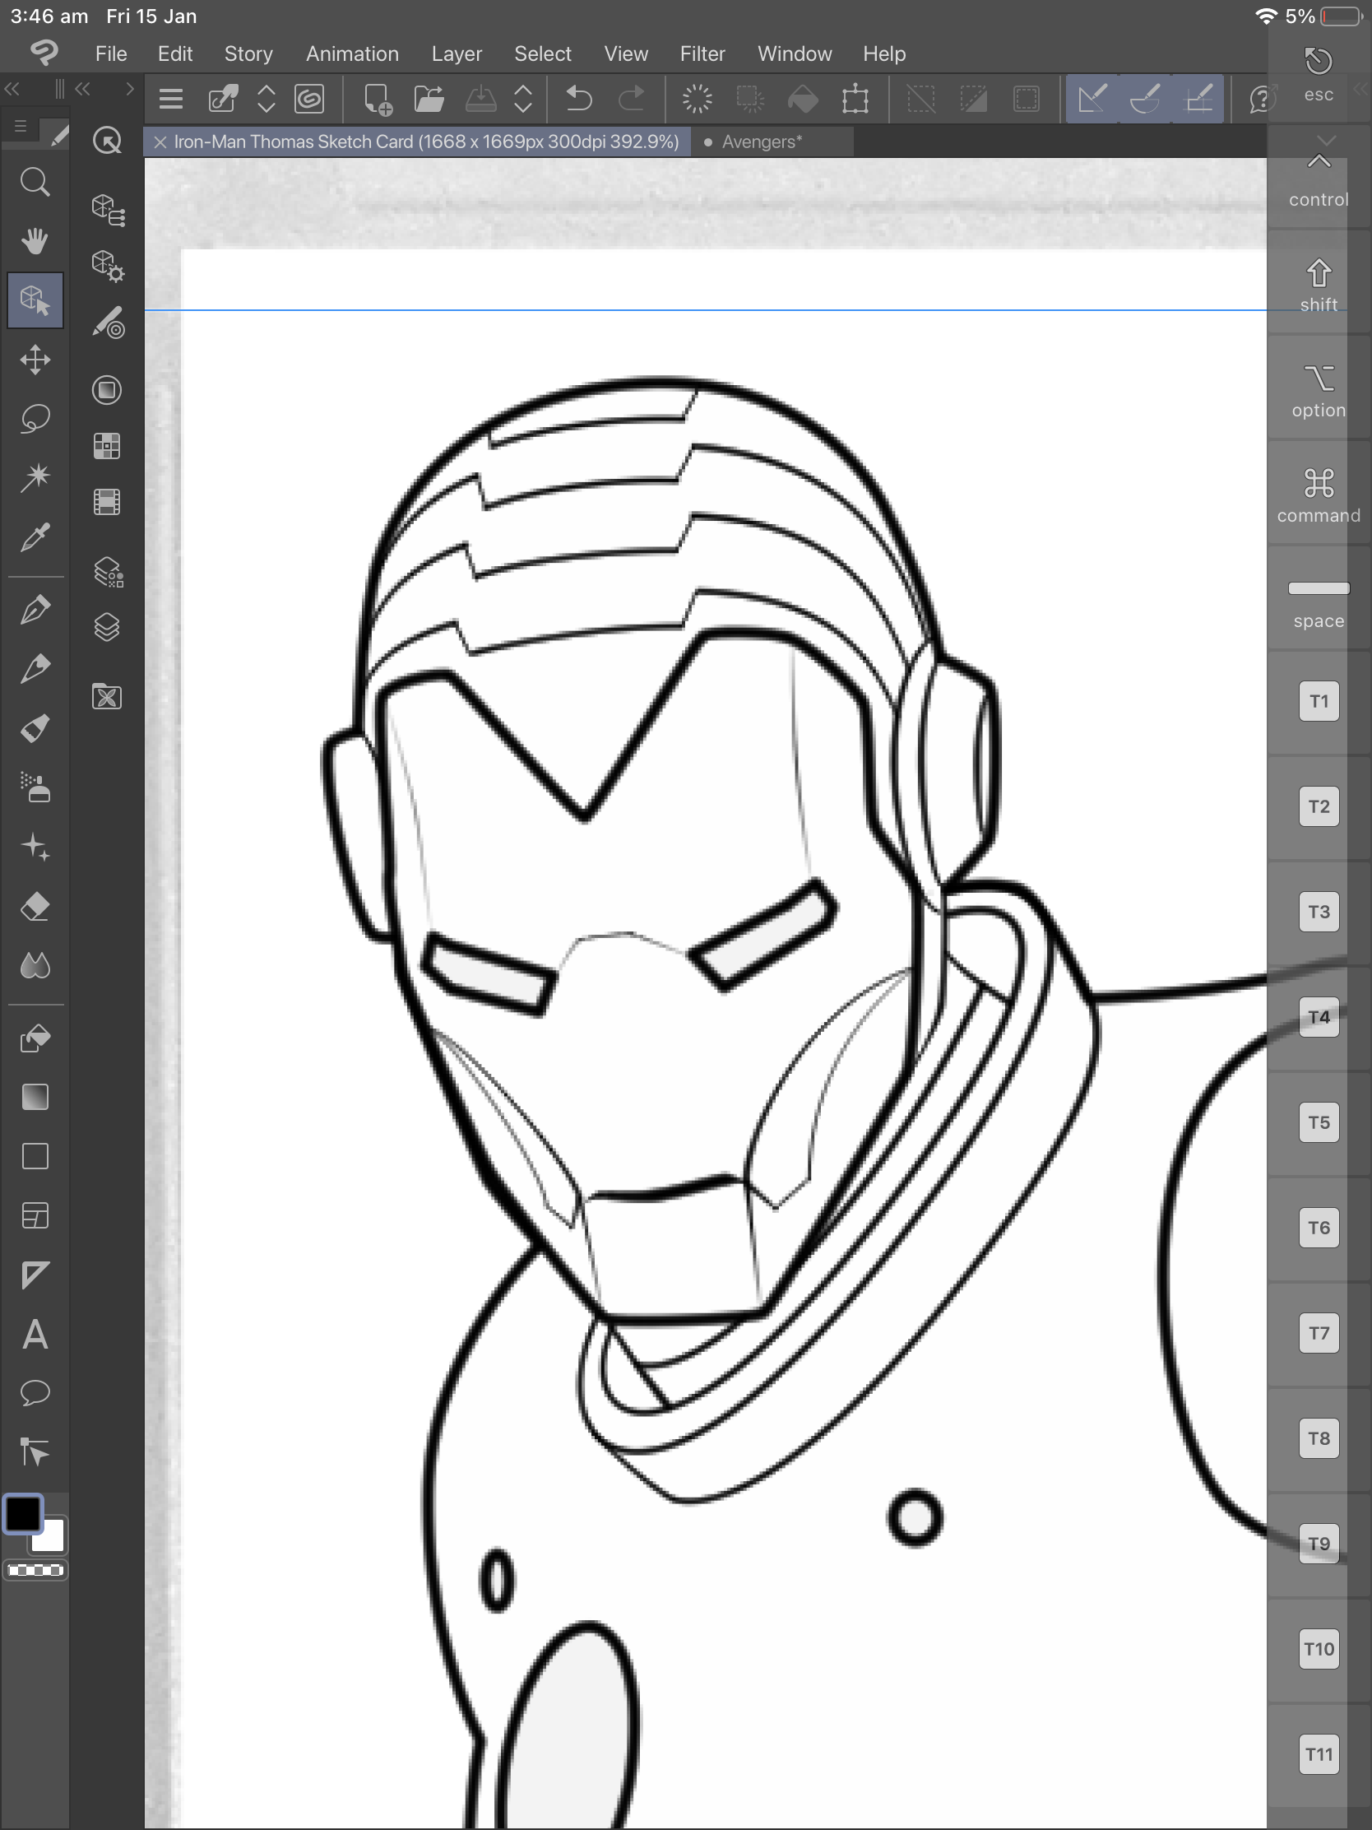1372x1830 pixels.
Task: Tap the esc edge key
Action: 1319,74
